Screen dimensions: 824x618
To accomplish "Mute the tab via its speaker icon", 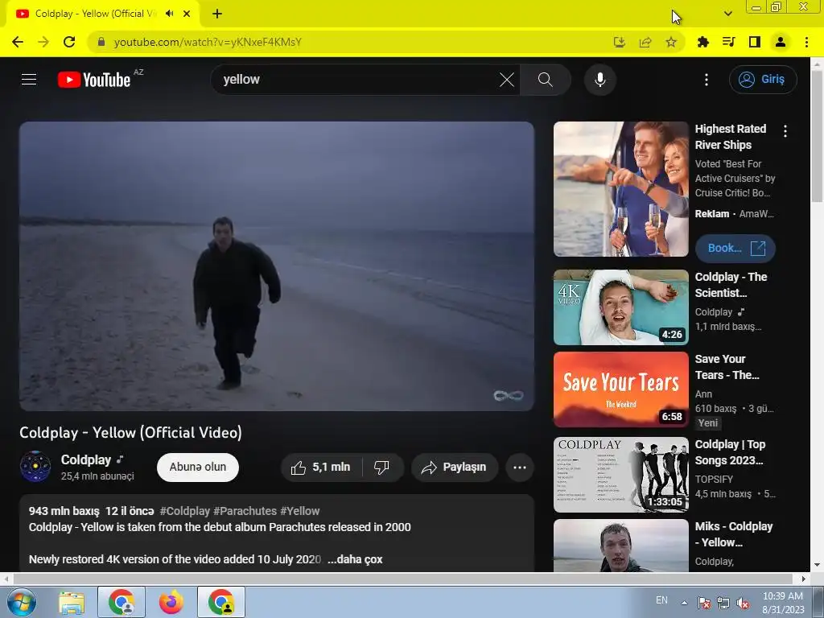I will click(169, 14).
